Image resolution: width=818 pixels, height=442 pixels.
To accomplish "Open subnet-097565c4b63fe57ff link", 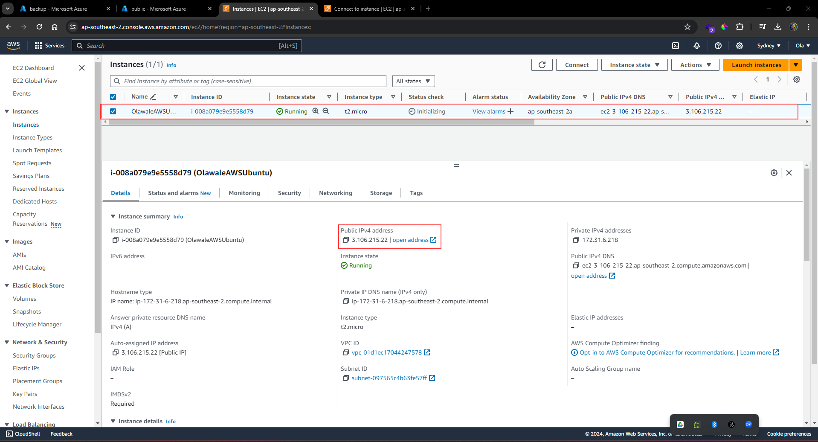I will pos(389,378).
